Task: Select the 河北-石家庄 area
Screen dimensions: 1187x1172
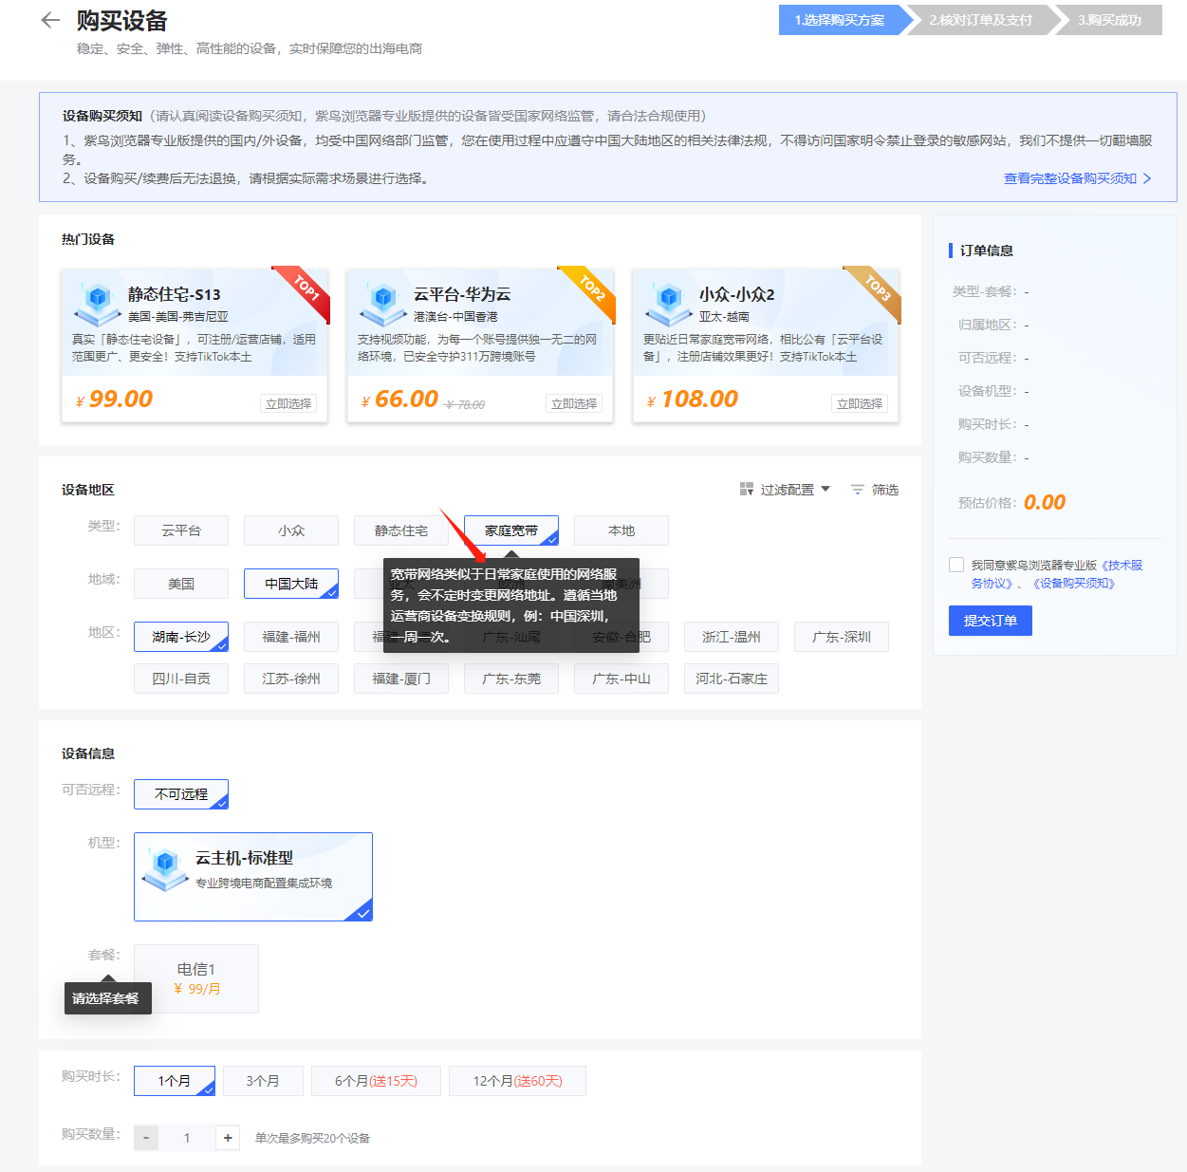Action: (732, 679)
